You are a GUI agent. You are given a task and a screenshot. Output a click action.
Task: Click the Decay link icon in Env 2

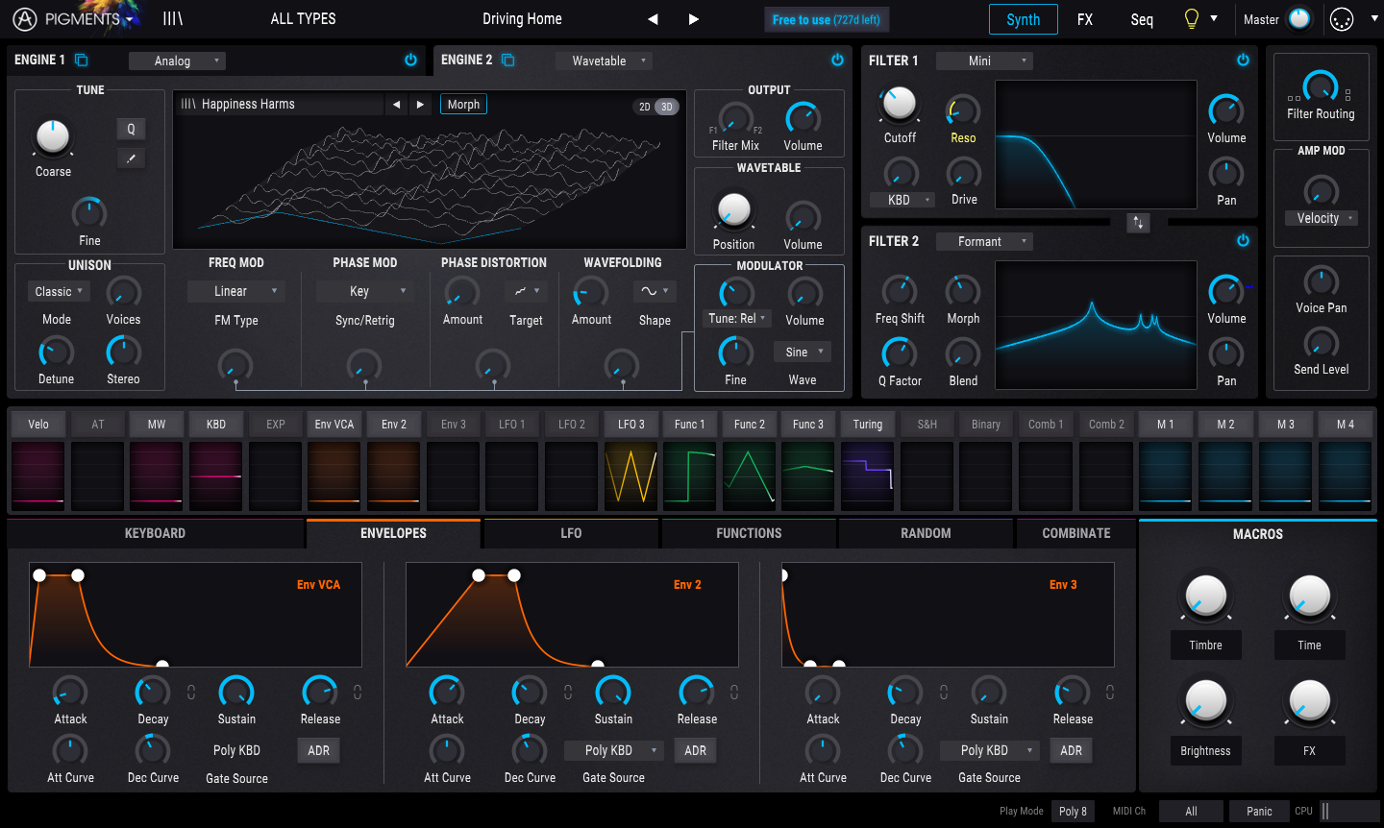[x=568, y=692]
